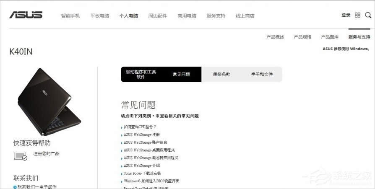Switch to 产品图库 tab

point(330,37)
